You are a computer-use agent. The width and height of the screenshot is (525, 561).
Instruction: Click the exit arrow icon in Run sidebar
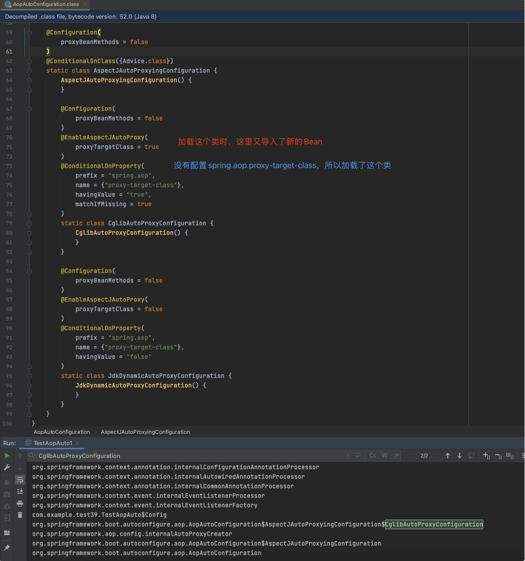(x=7, y=518)
